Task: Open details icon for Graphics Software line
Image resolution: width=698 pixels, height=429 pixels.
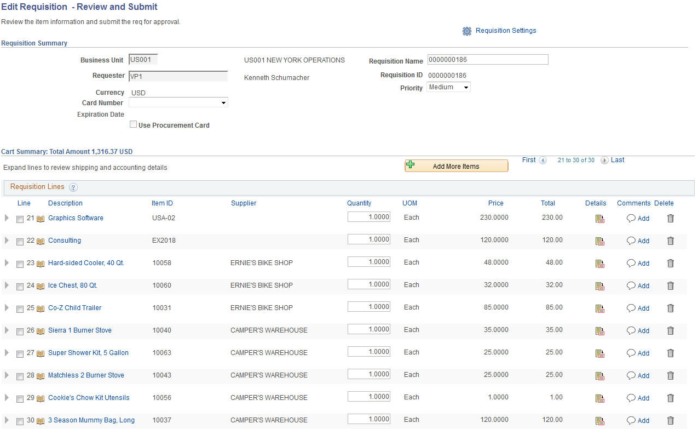Action: pos(600,219)
